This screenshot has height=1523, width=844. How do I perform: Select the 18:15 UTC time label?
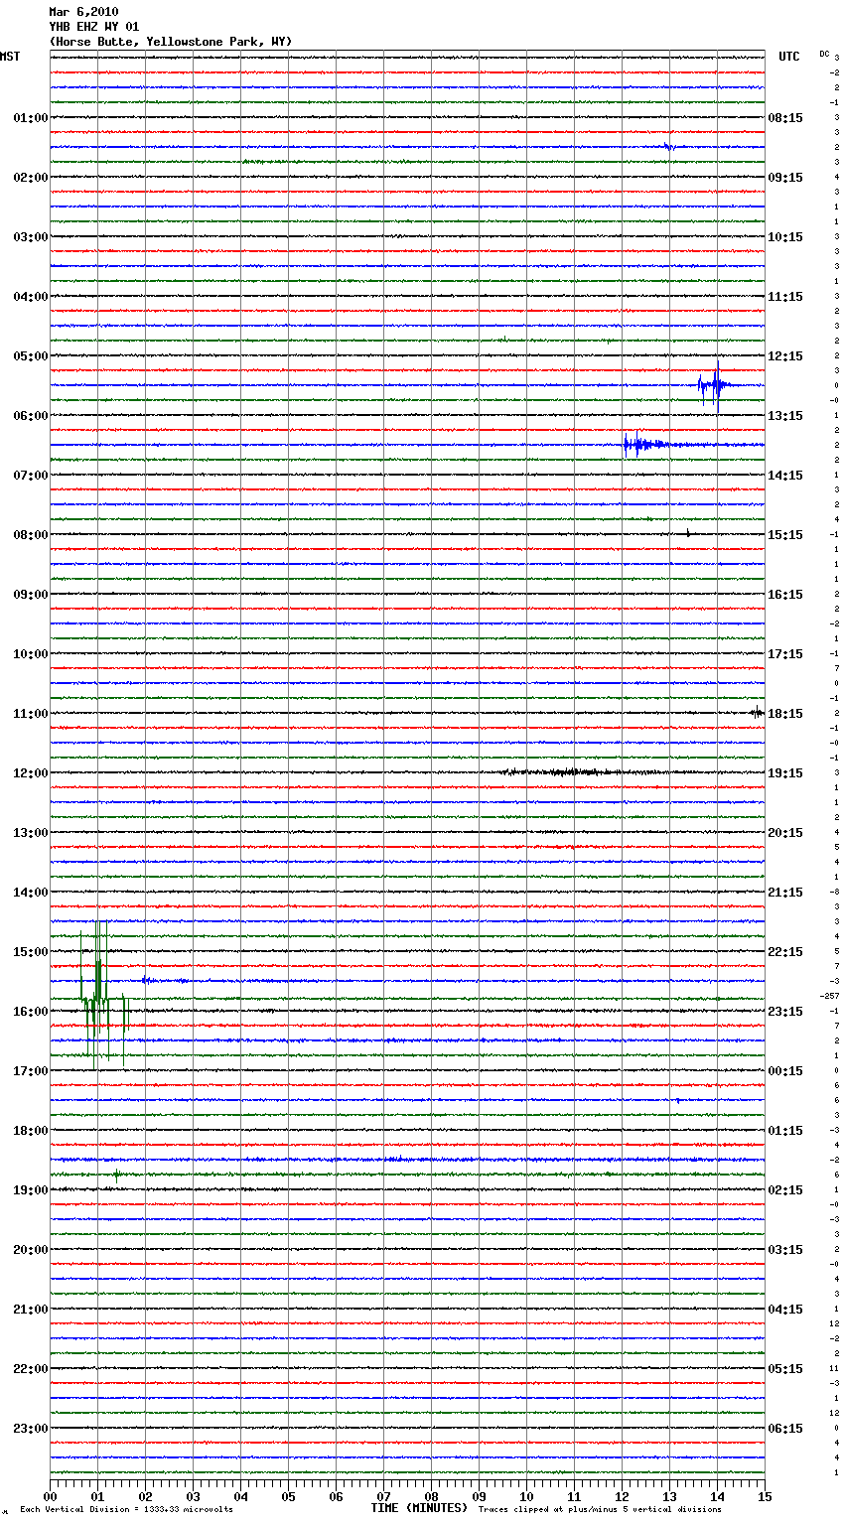point(785,714)
